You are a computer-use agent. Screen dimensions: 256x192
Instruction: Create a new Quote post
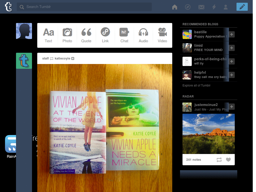pyautogui.click(x=86, y=35)
